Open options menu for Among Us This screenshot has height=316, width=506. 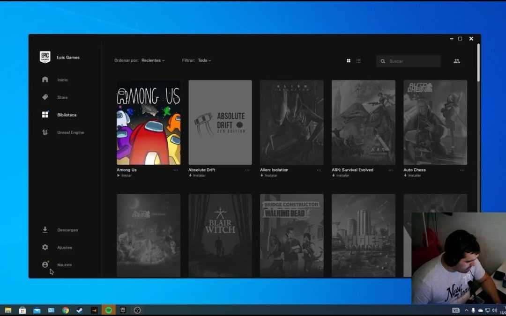point(176,170)
